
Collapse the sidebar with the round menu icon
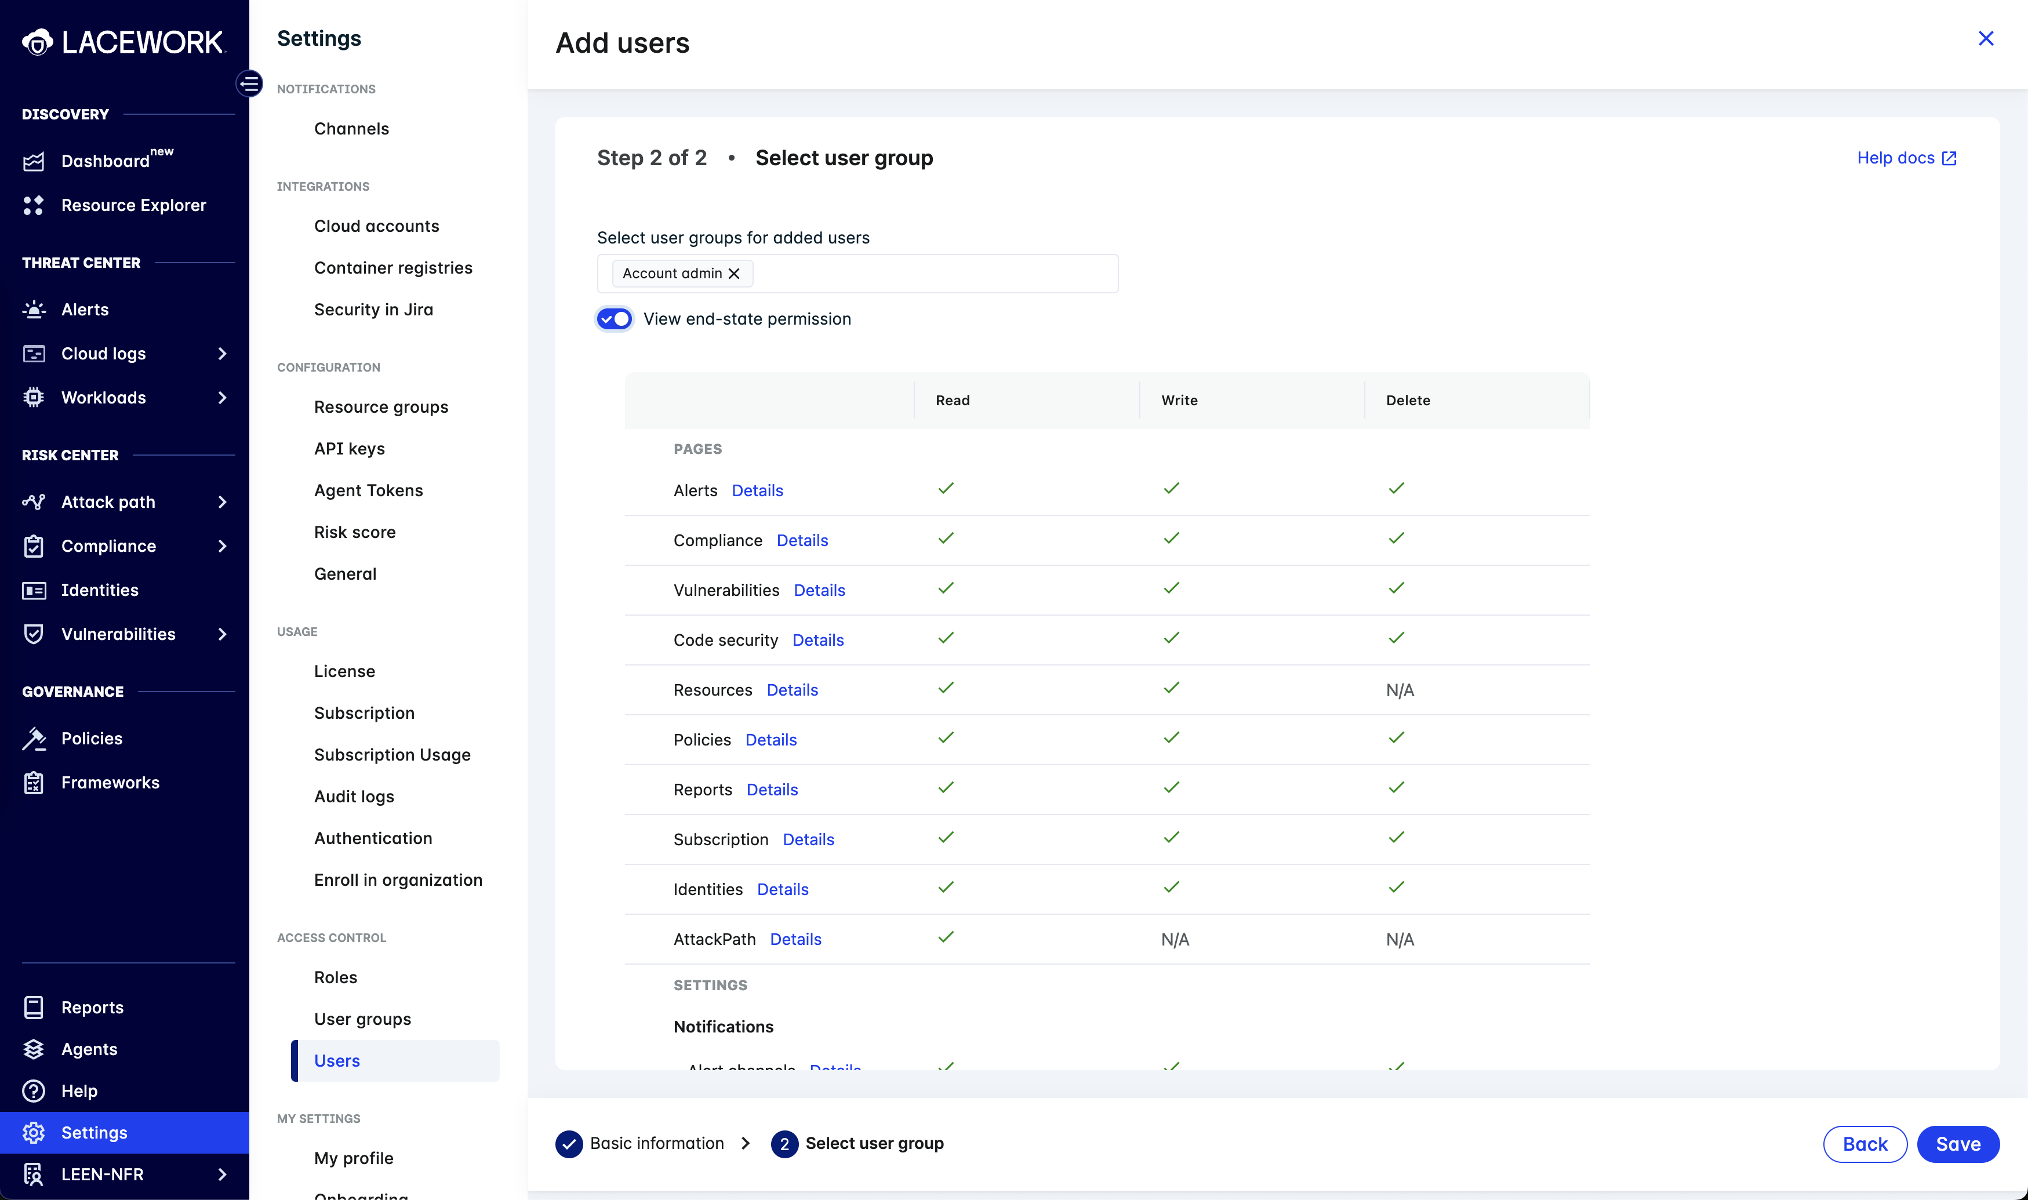click(x=249, y=83)
